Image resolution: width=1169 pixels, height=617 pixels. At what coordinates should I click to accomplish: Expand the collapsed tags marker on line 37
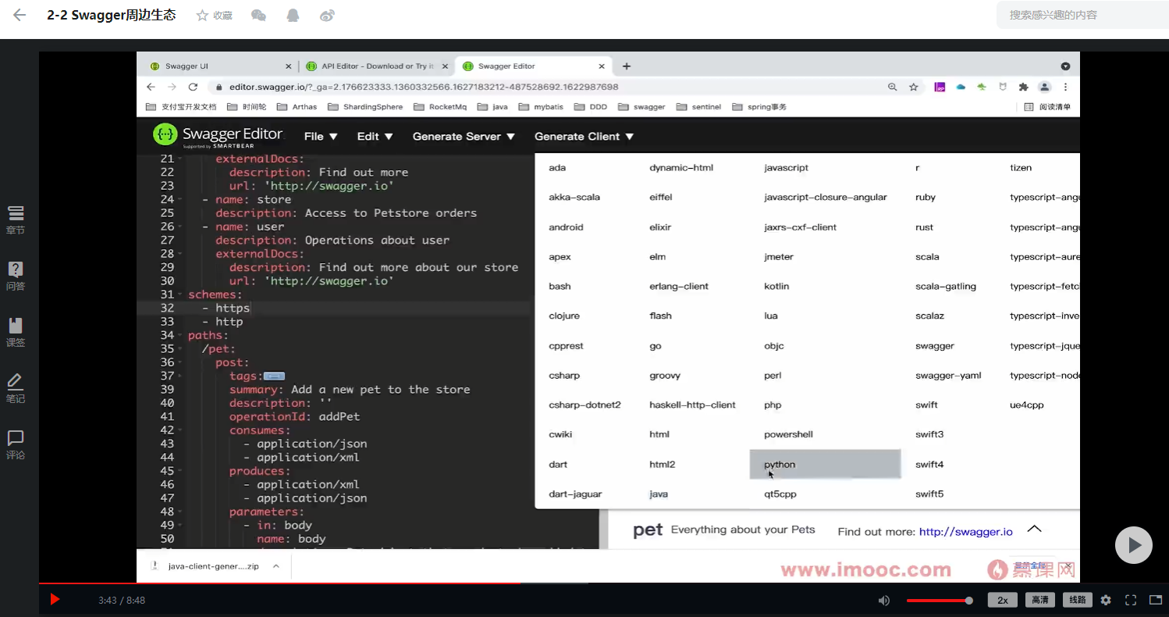click(x=273, y=376)
